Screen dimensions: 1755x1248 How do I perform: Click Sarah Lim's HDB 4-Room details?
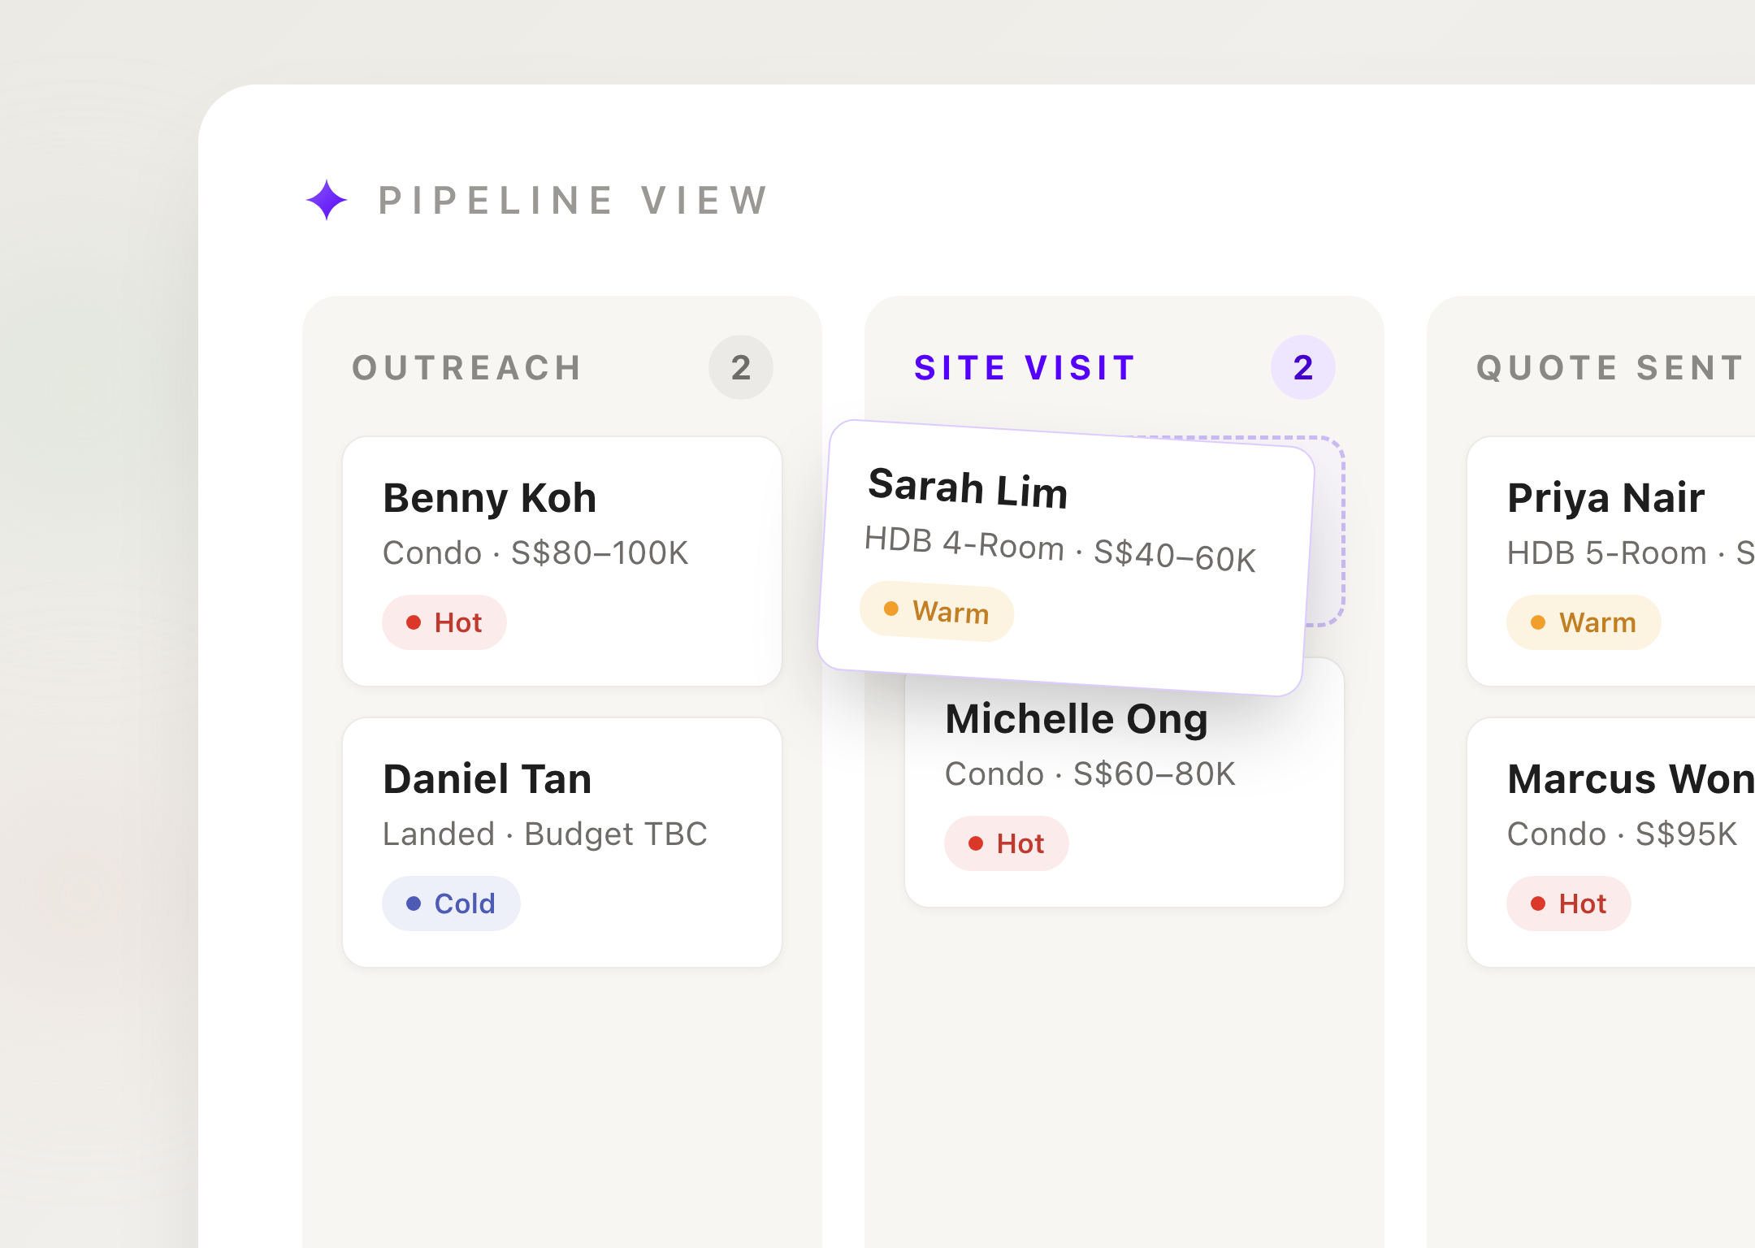(1059, 549)
